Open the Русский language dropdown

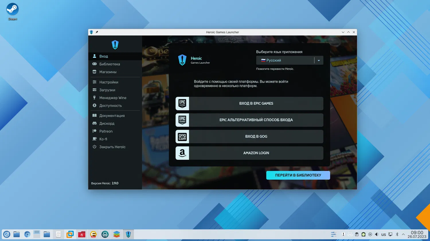coord(290,60)
